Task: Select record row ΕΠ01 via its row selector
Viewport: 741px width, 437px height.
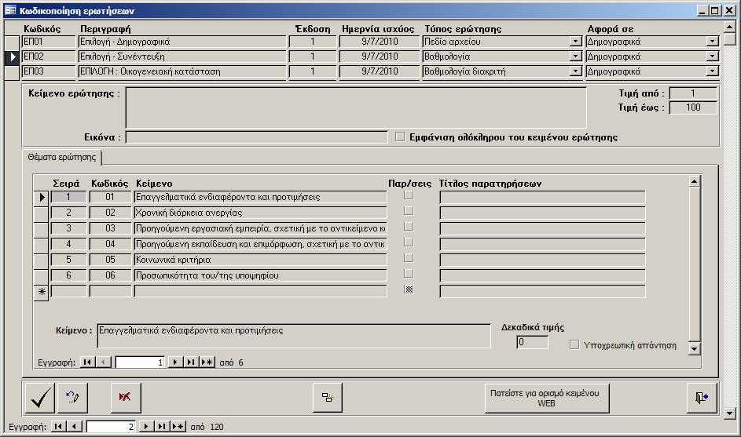Action: tap(12, 42)
